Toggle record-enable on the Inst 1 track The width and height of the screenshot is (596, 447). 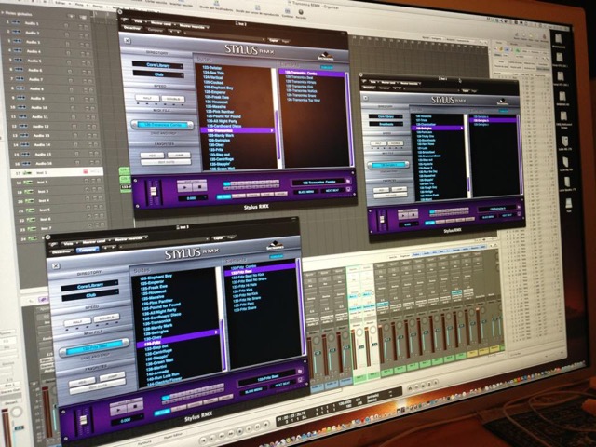[86, 172]
